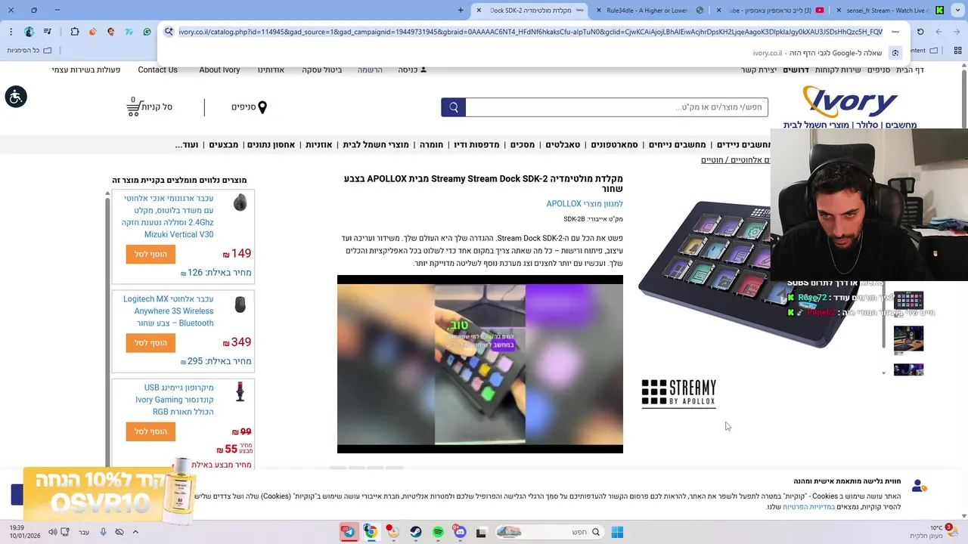Click the green circular extension icon
Screen dimensions: 968x544
[147, 32]
